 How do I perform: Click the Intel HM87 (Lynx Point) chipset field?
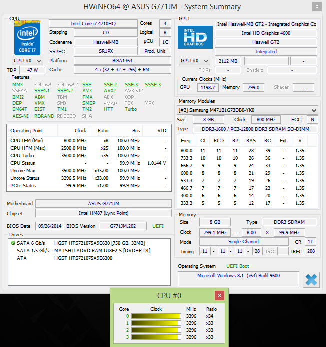point(103,213)
